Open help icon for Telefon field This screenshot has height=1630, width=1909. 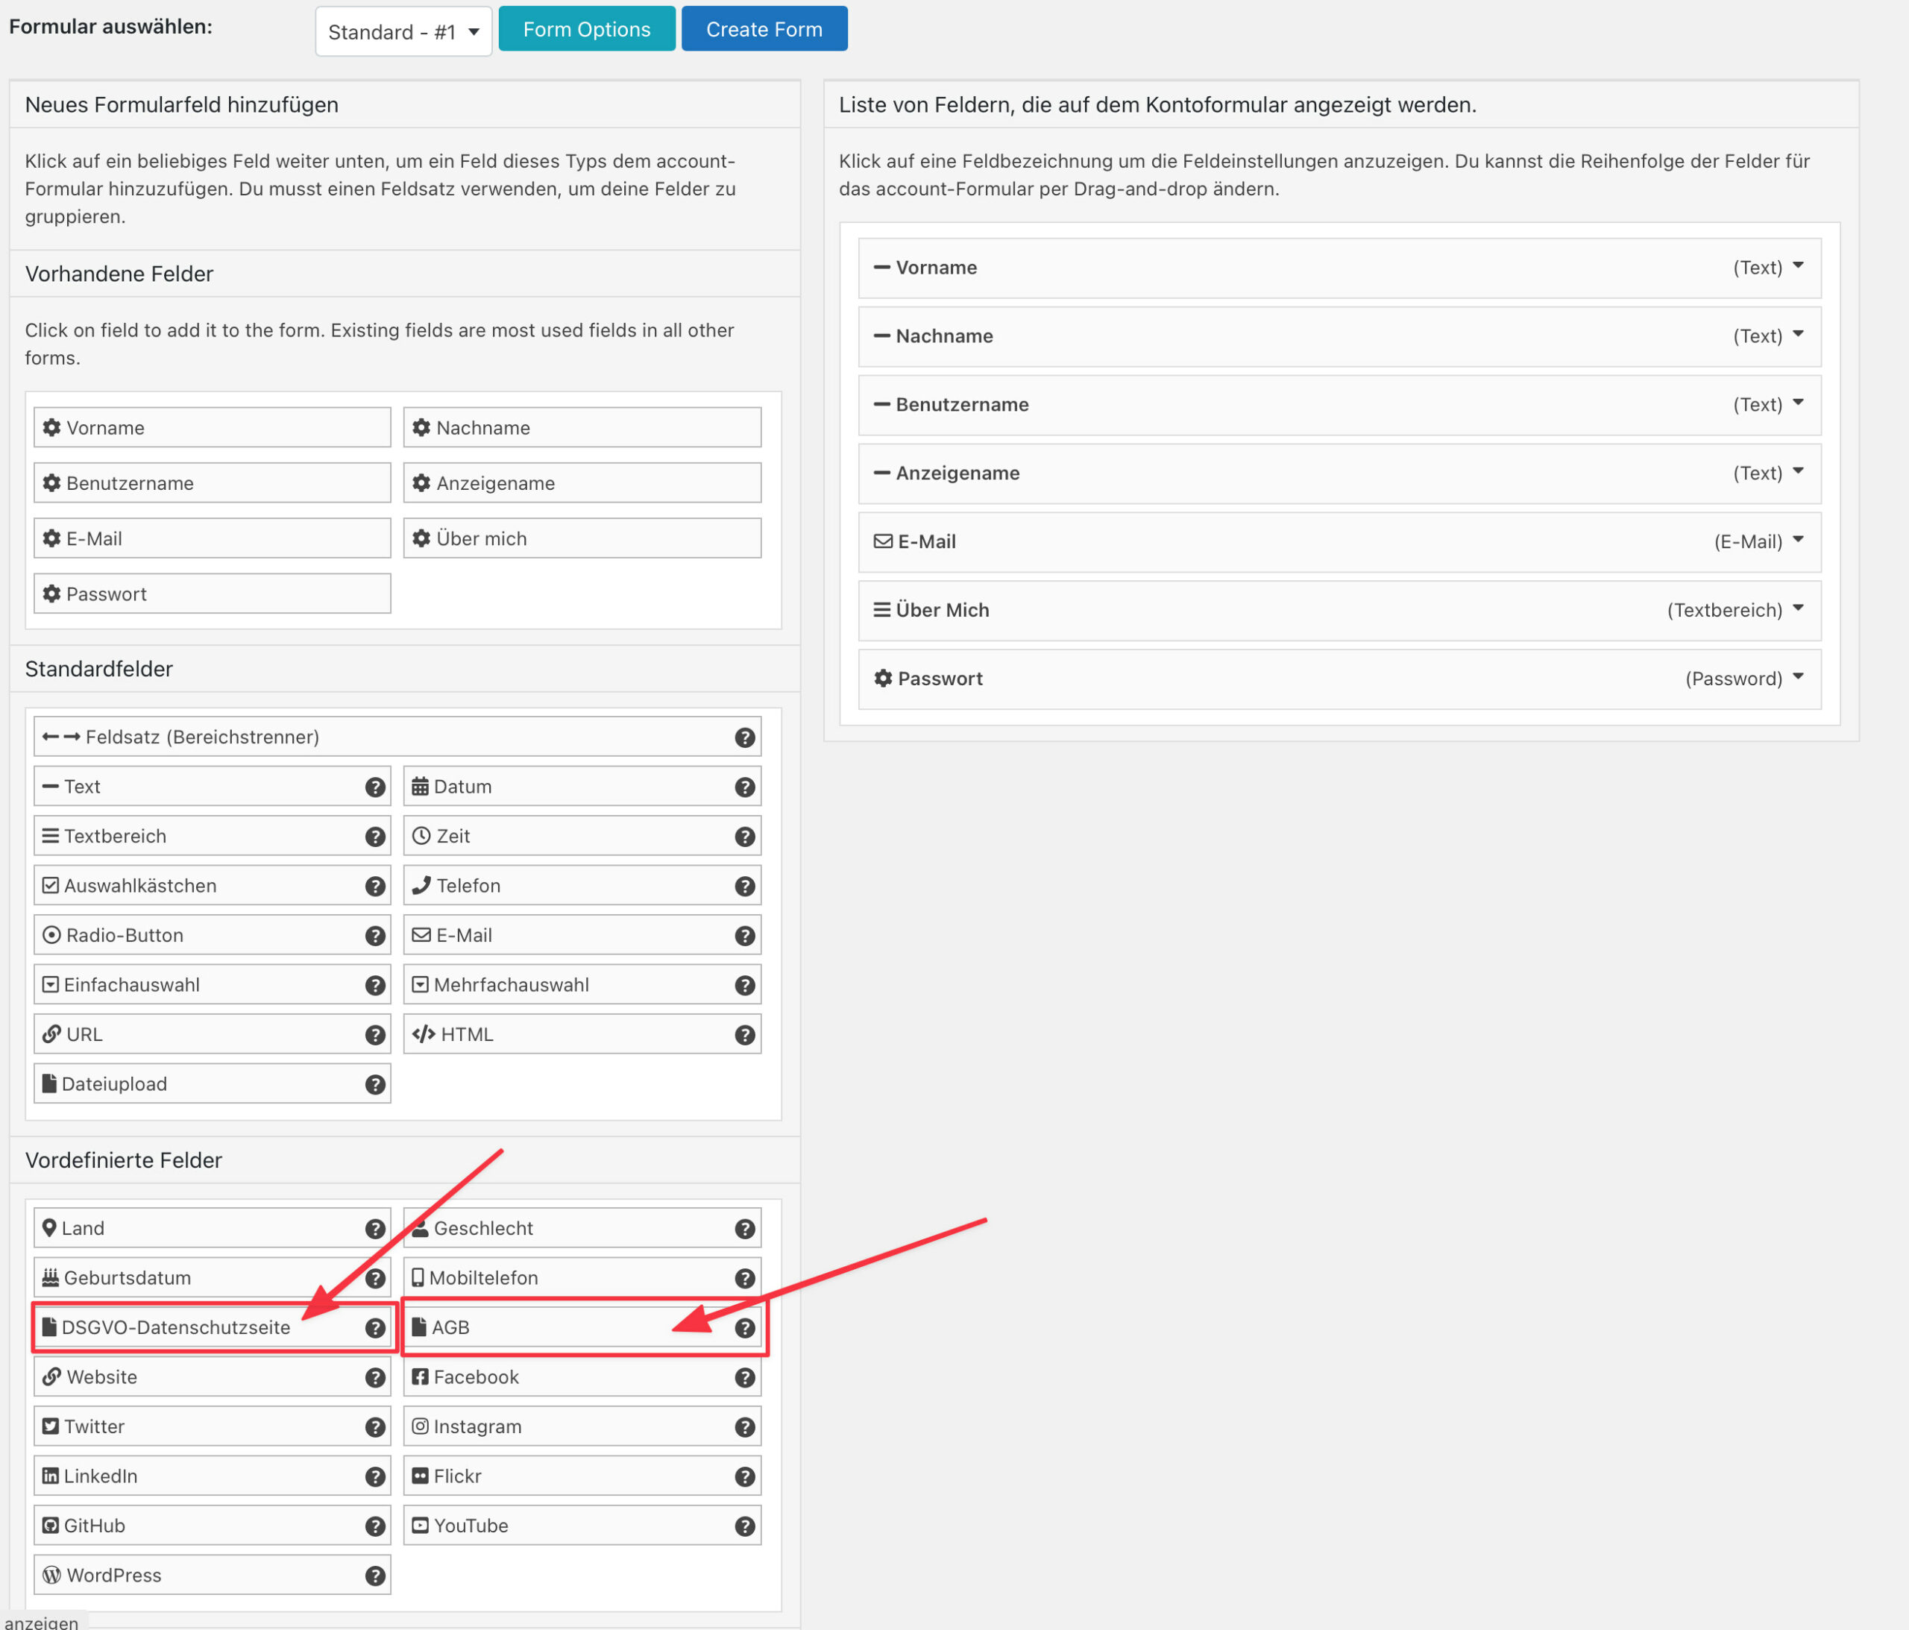click(x=746, y=887)
